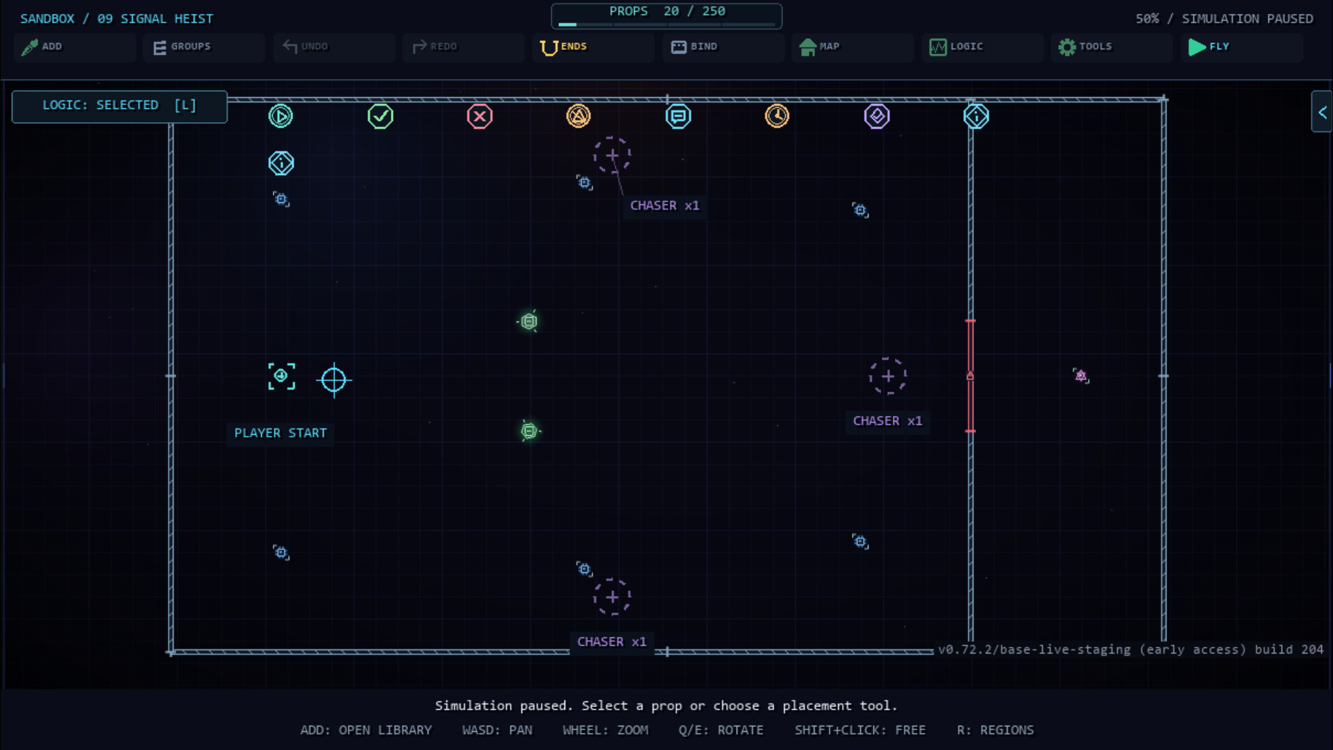Viewport: 1333px width, 750px height.
Task: Select the info node below the play-trigger node
Action: point(281,163)
